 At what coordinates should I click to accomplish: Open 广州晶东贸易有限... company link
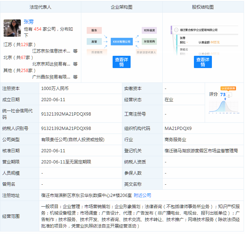point(51,77)
